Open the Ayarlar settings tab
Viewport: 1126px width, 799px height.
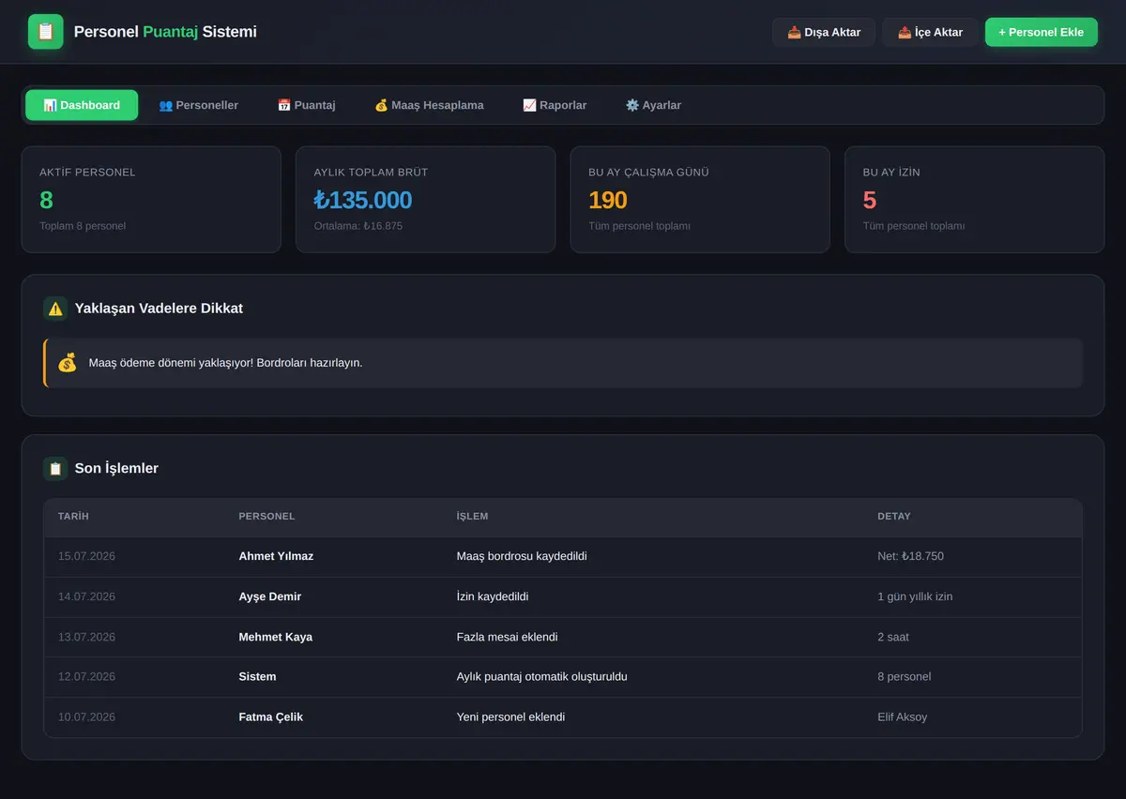653,105
